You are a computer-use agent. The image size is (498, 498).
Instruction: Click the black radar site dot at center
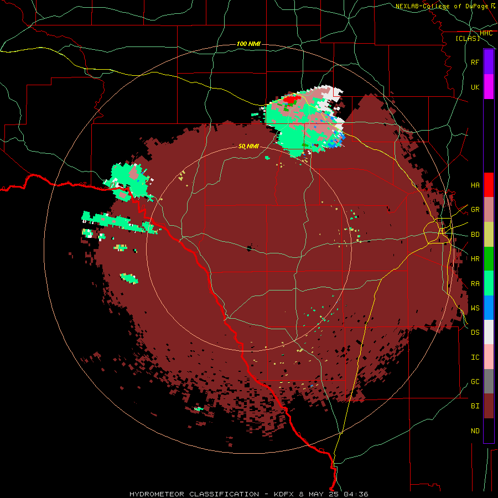[249, 248]
